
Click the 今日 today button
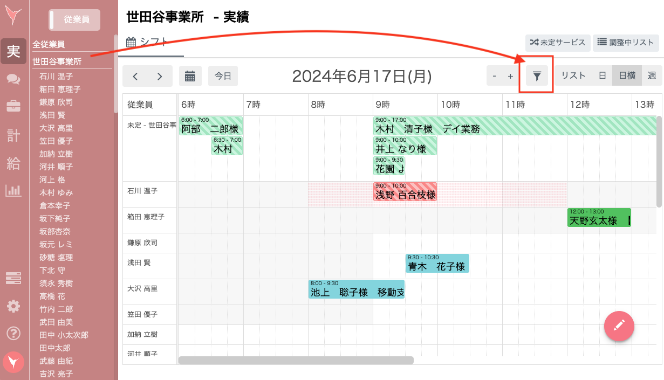223,76
